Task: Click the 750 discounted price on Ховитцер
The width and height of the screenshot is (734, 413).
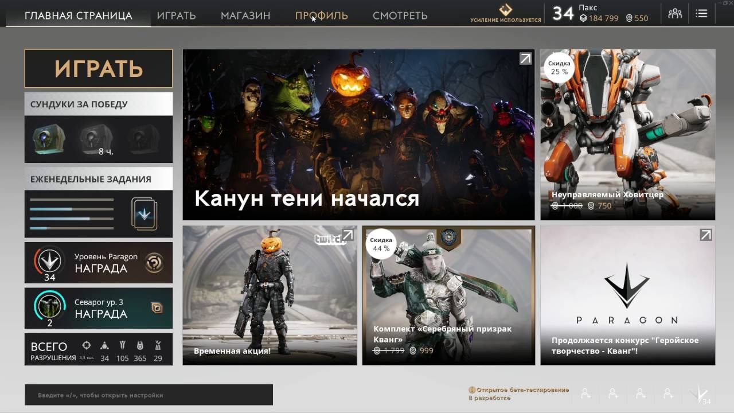Action: 600,205
